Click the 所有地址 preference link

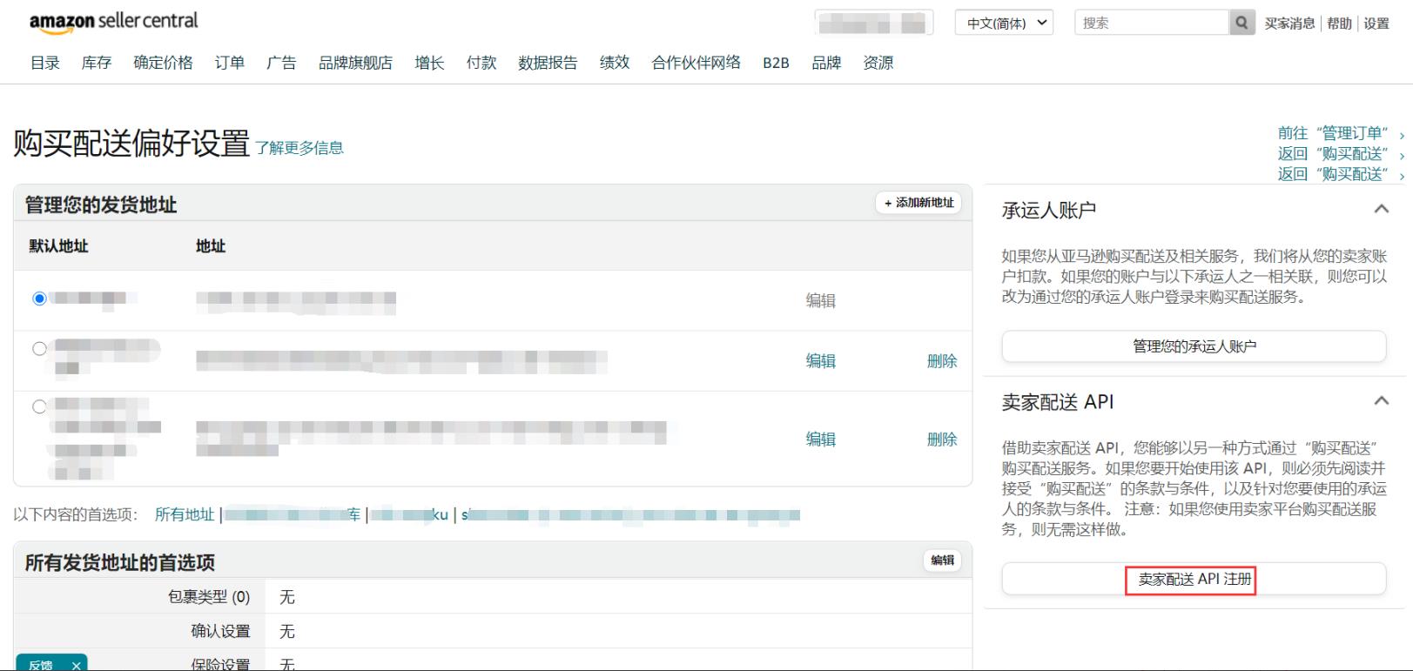[185, 514]
